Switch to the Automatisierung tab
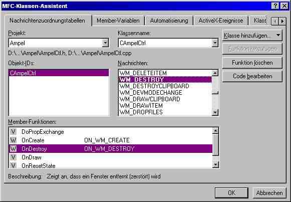The height and width of the screenshot is (202, 291). (x=169, y=21)
